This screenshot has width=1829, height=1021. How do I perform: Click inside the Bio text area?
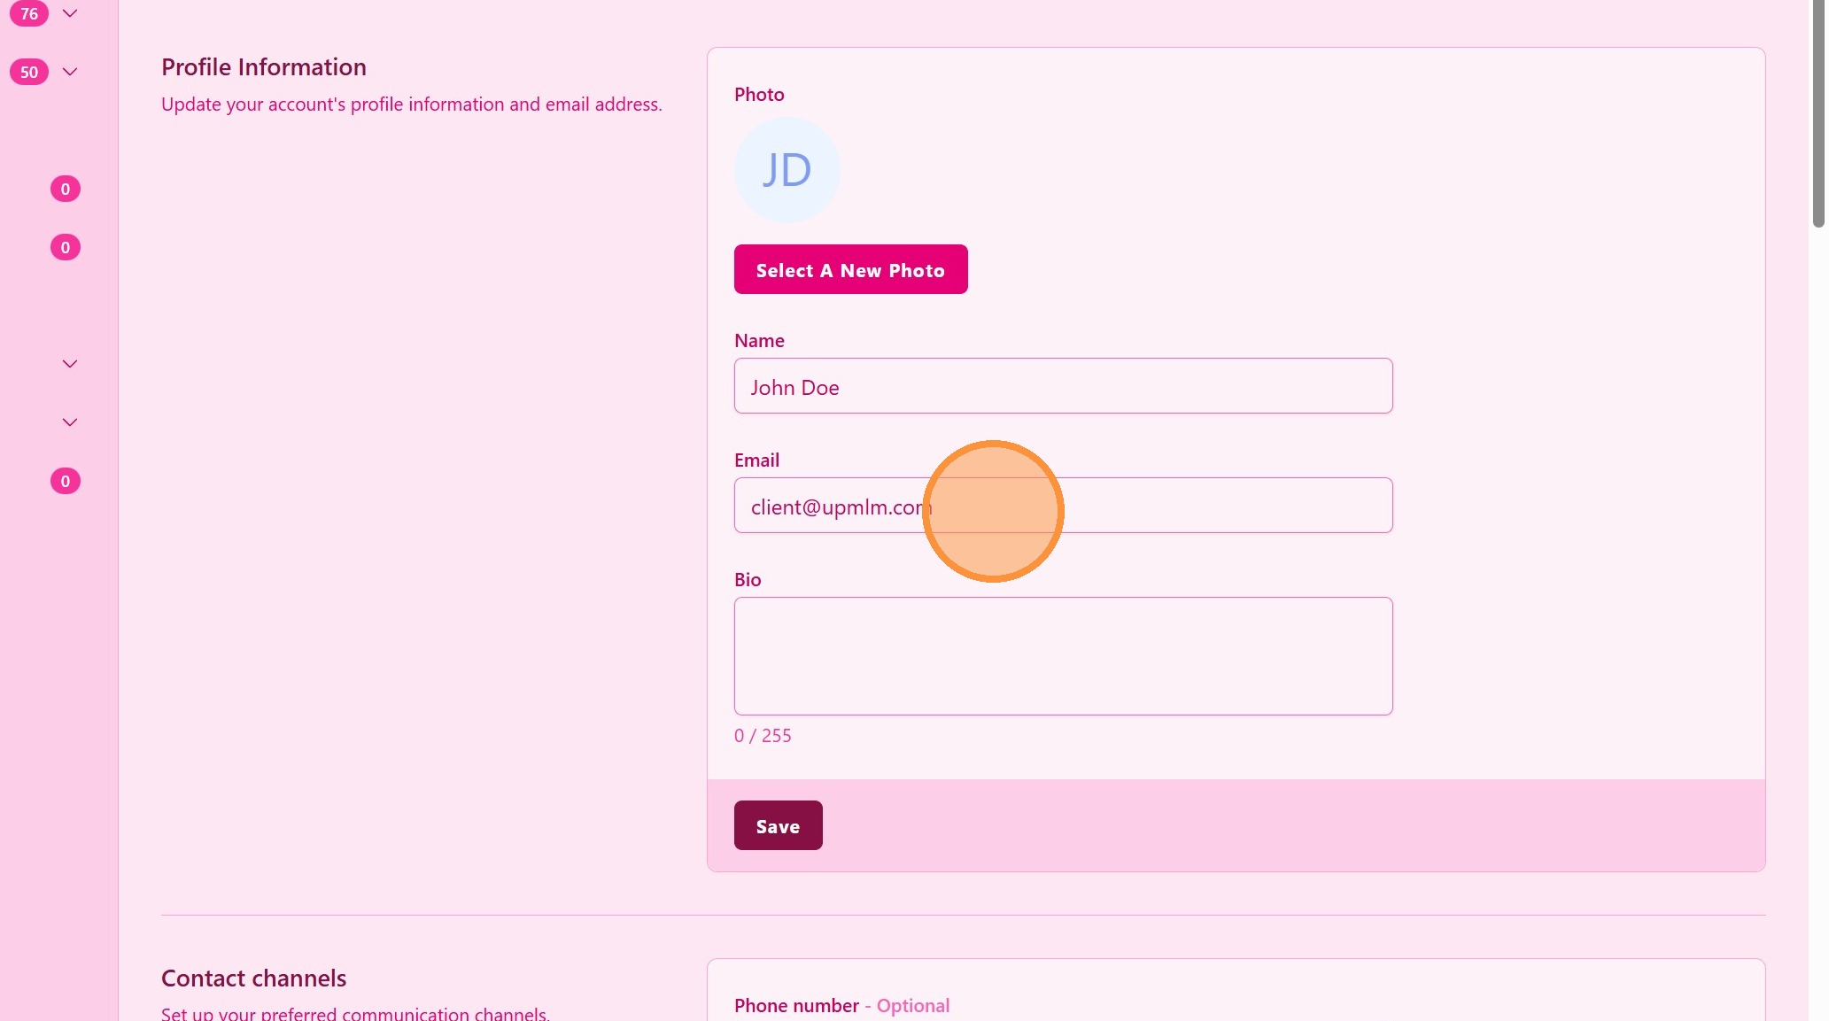(1063, 656)
